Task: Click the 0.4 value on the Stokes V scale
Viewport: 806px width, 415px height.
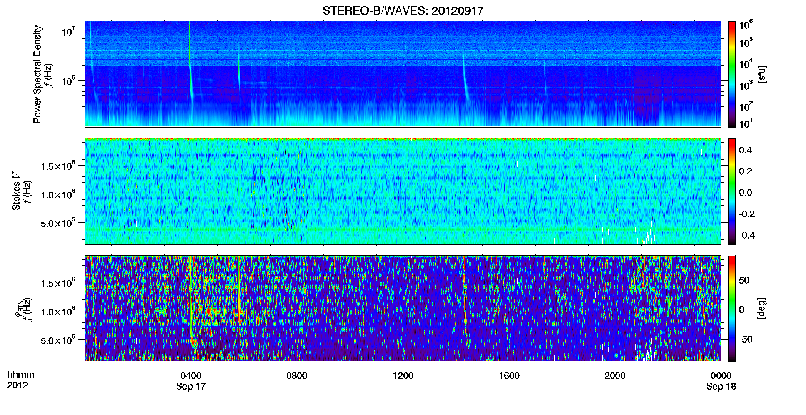Action: click(745, 150)
